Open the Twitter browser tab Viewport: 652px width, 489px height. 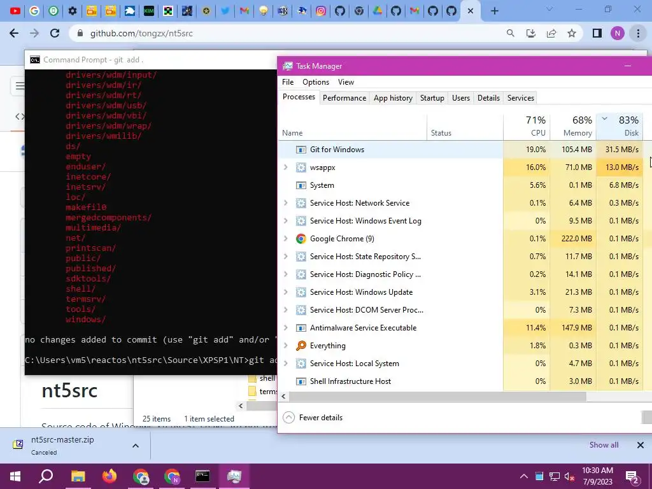click(225, 11)
